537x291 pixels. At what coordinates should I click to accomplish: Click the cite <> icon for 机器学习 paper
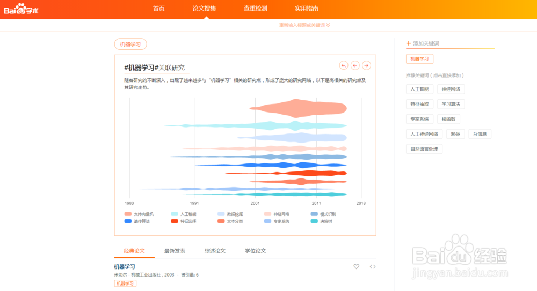pyautogui.click(x=373, y=266)
